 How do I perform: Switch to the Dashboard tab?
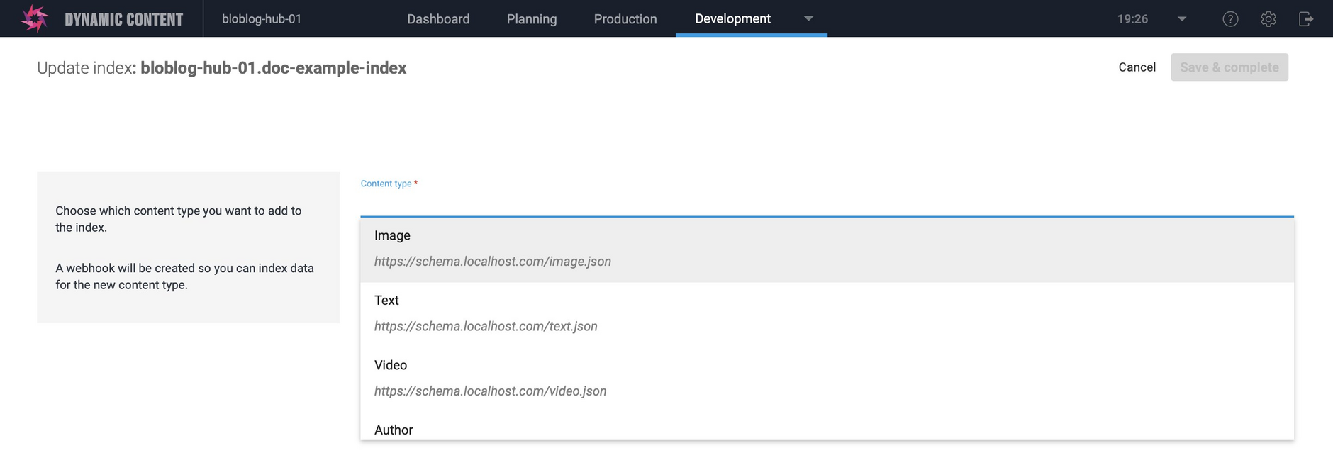tap(438, 19)
